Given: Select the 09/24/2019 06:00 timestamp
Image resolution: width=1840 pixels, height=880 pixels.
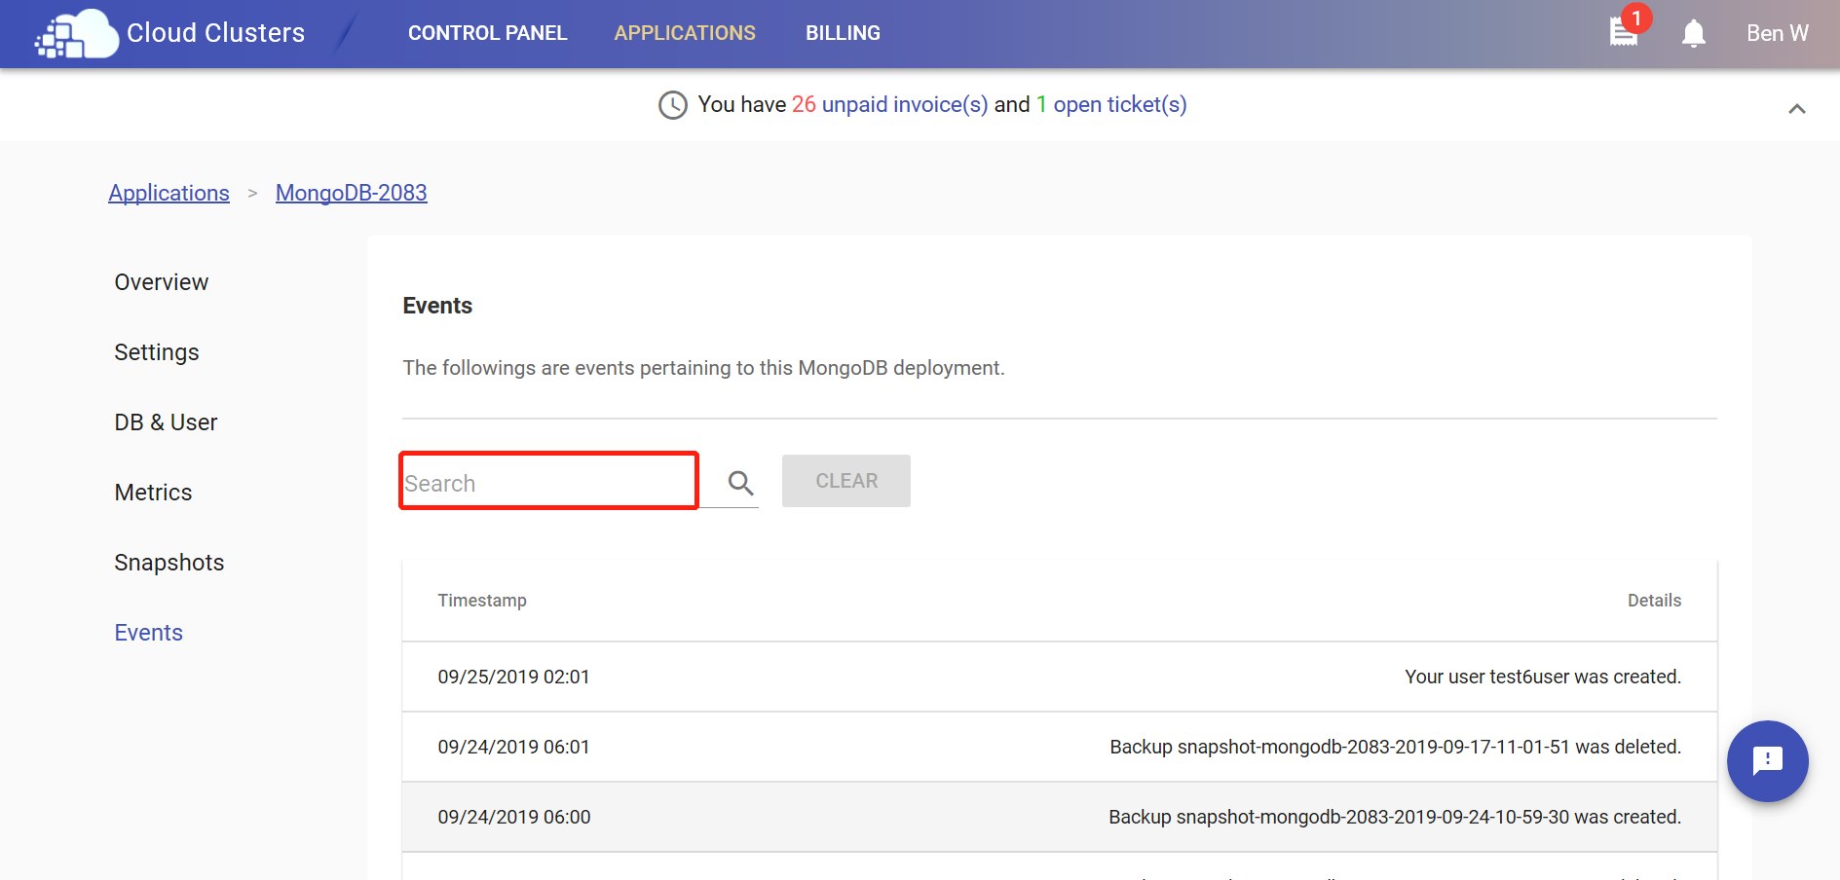Looking at the screenshot, I should pyautogui.click(x=514, y=817).
